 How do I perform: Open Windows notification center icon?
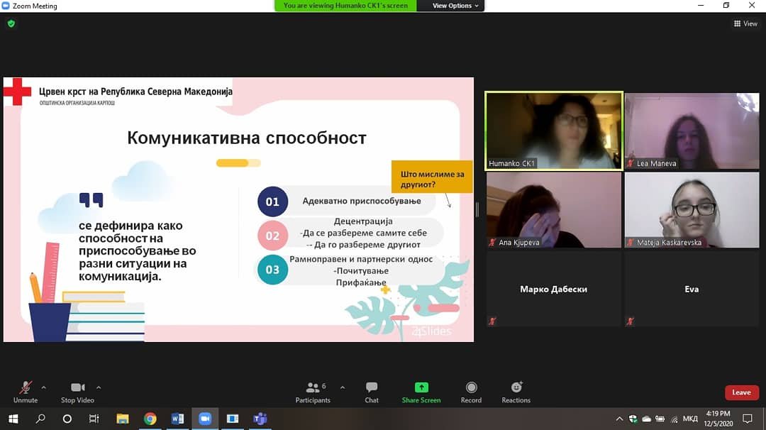[746, 419]
